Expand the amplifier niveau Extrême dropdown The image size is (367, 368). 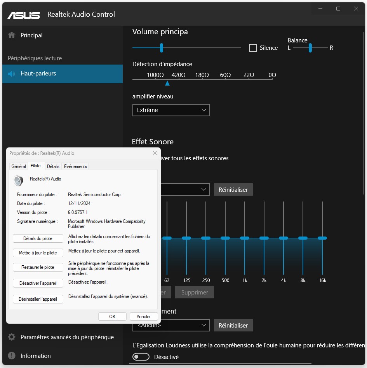171,110
